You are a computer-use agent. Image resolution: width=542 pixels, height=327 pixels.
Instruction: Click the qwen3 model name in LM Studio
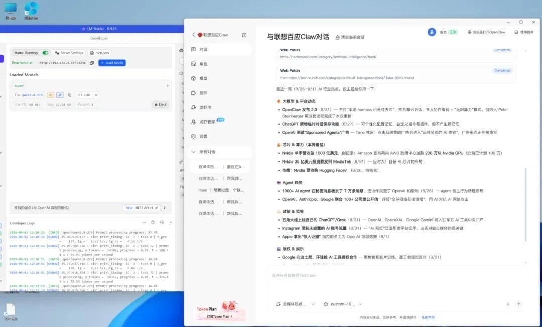coord(32,95)
